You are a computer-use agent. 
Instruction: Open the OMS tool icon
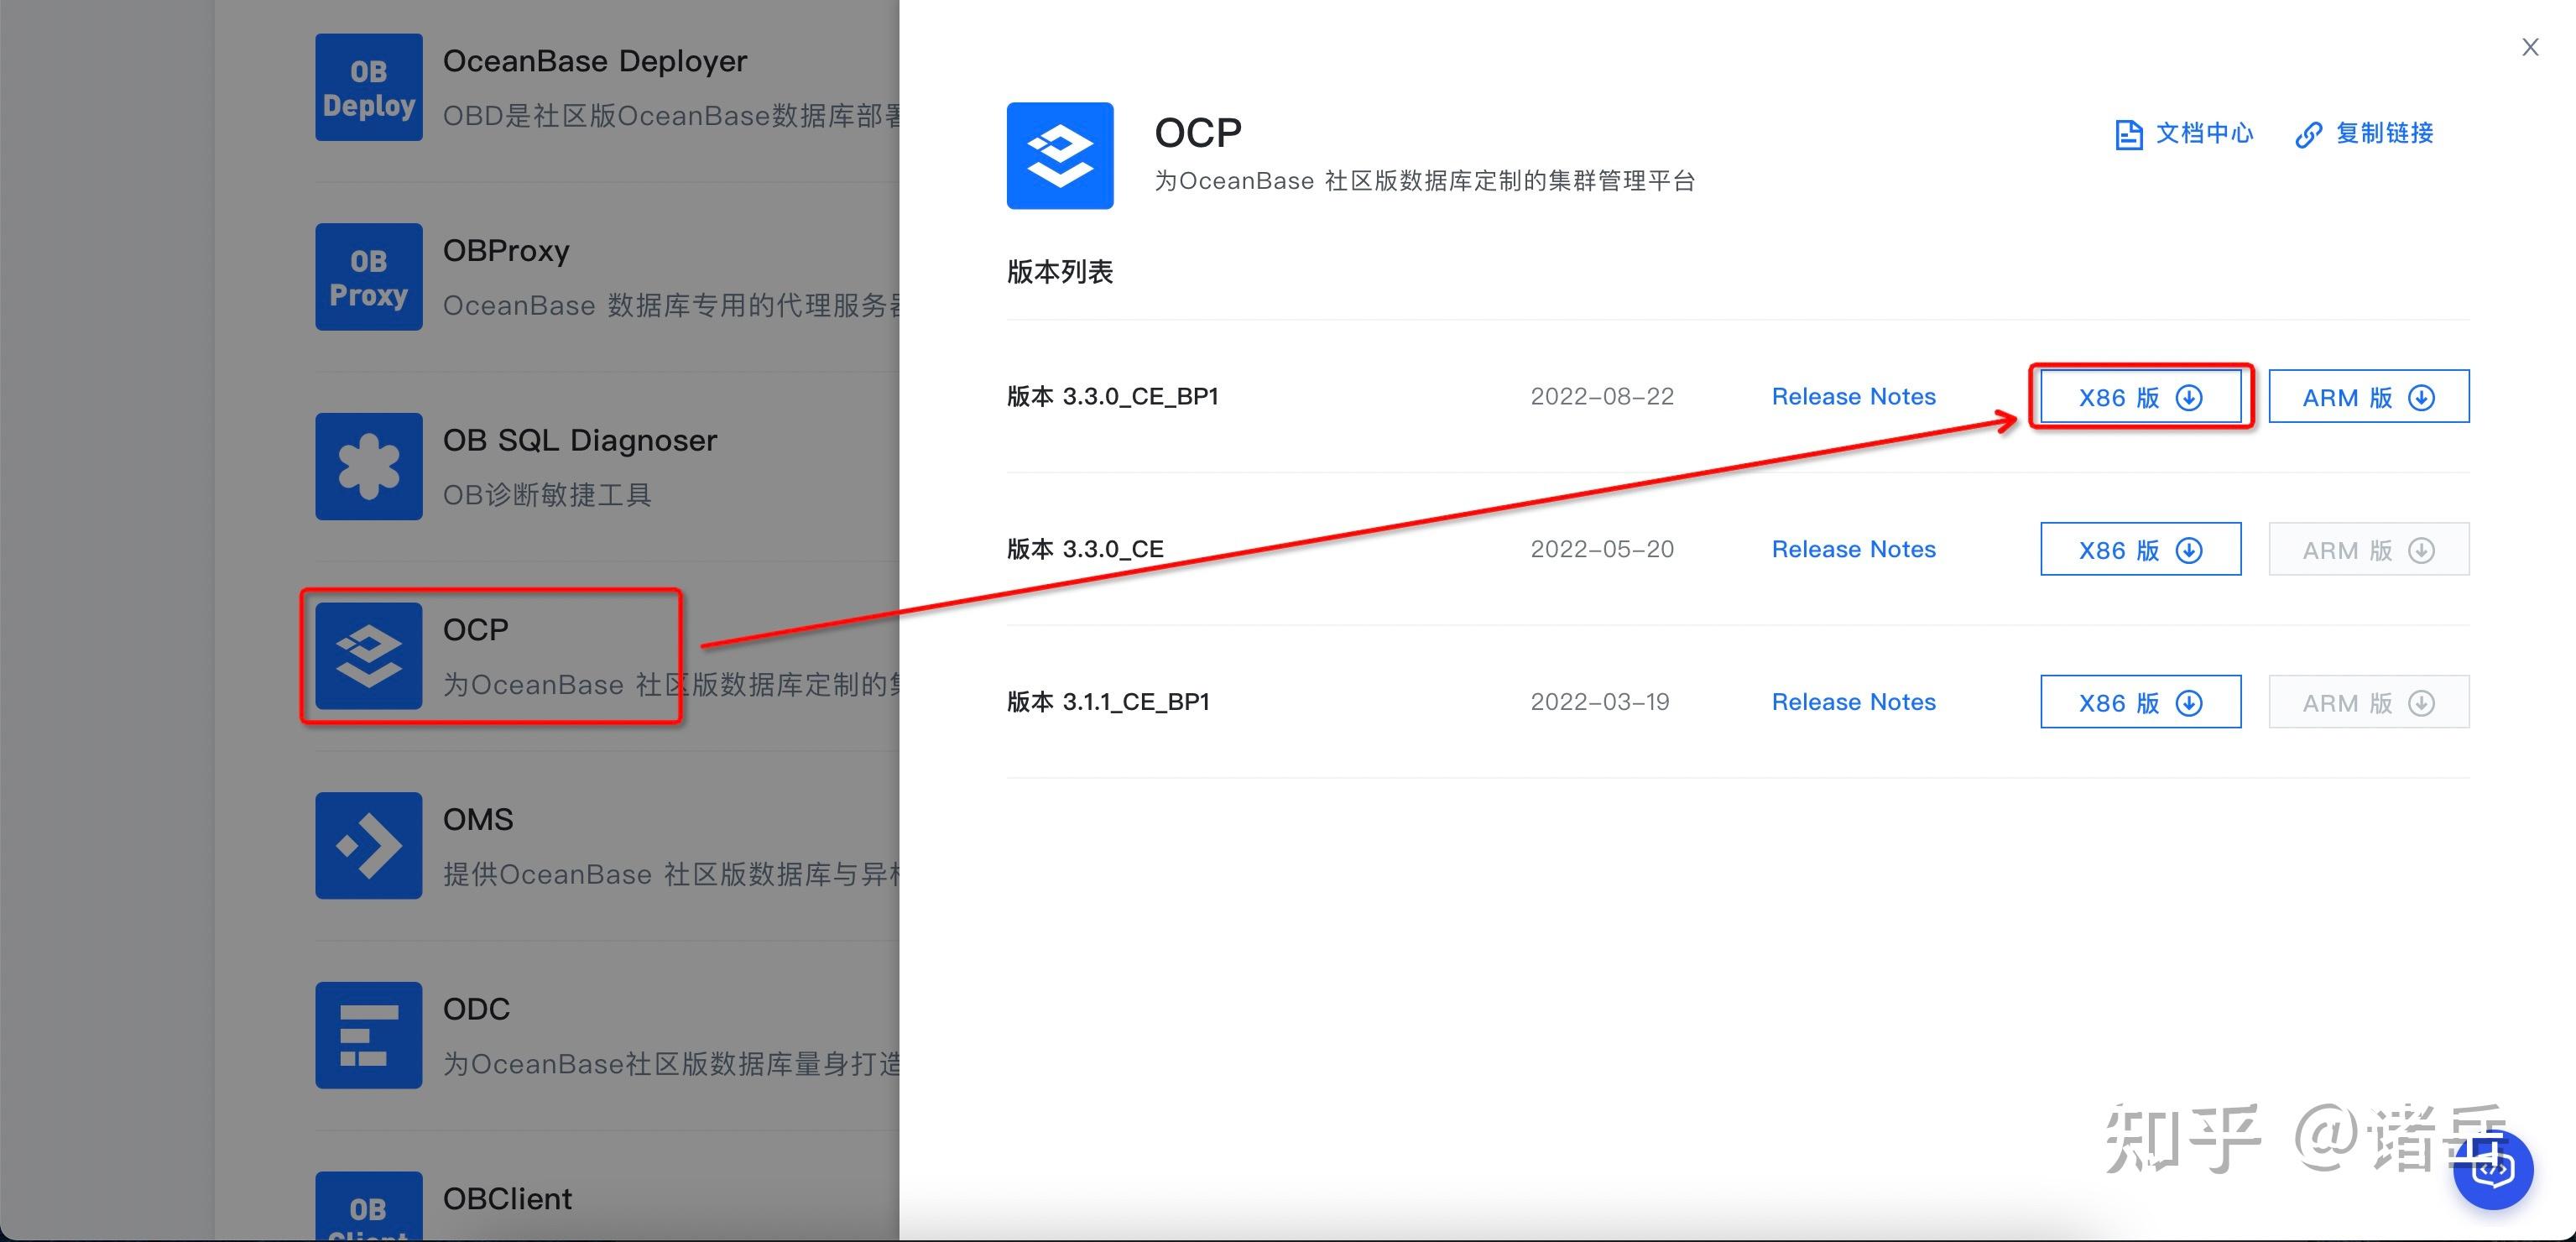[368, 846]
